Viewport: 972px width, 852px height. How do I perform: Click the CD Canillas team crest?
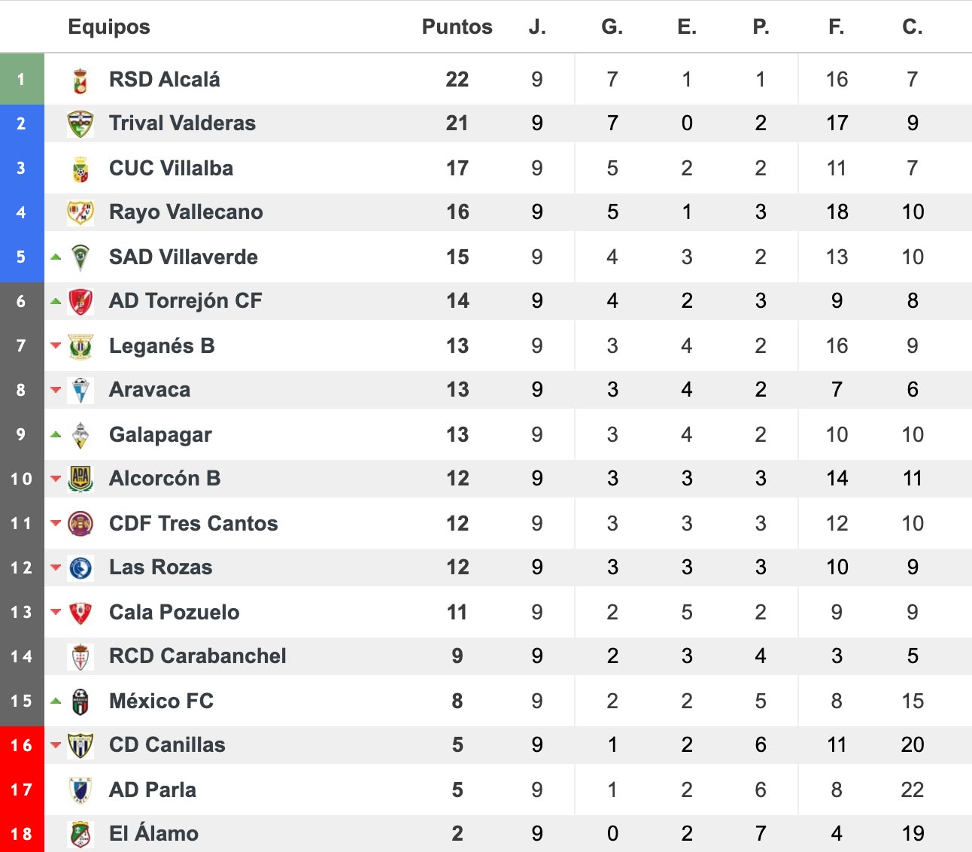coord(80,745)
